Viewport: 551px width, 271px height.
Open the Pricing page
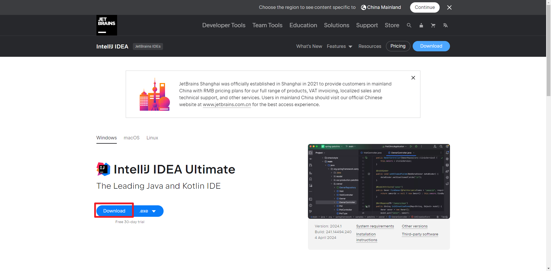pos(398,46)
